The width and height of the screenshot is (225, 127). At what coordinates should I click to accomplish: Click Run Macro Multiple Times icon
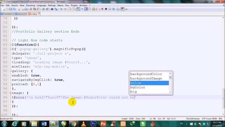tap(114, 9)
